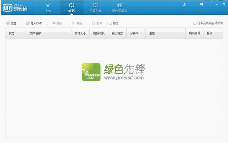This screenshot has width=228, height=143.
Task: Minimize the 易转码 window
Action: click(x=217, y=4)
